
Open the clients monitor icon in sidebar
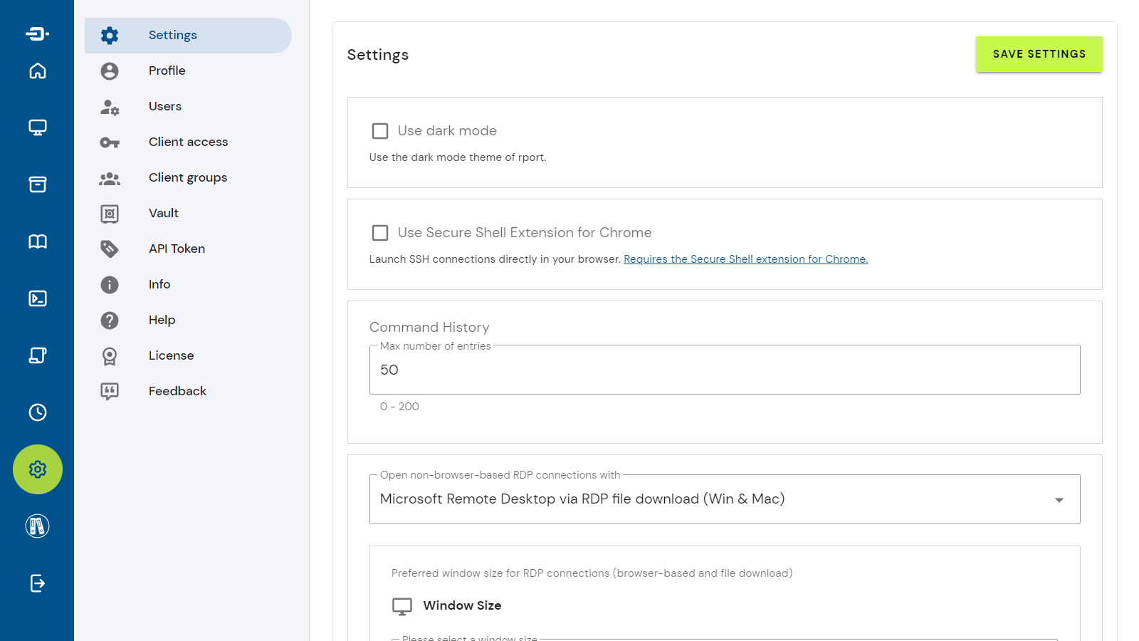[x=38, y=127]
